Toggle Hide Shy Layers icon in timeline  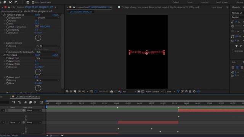click(26, 102)
